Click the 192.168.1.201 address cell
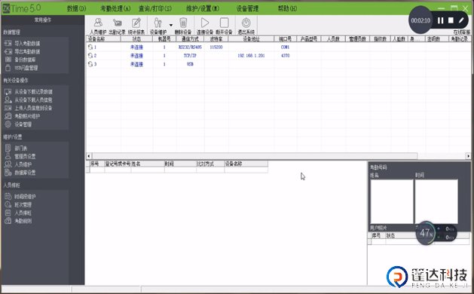The image size is (474, 294). pyautogui.click(x=251, y=56)
